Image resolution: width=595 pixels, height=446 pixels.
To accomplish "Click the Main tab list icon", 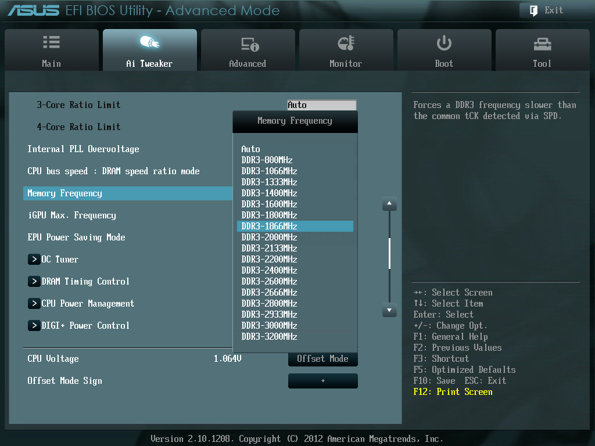I will coord(51,42).
